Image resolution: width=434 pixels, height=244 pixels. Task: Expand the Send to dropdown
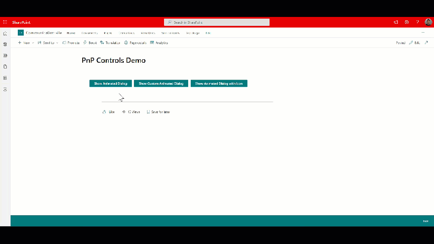tap(48, 43)
